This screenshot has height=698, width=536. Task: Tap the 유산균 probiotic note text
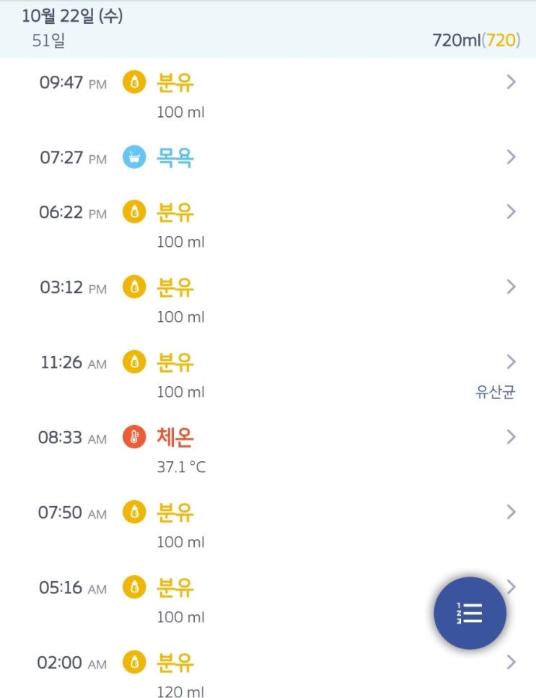point(495,393)
